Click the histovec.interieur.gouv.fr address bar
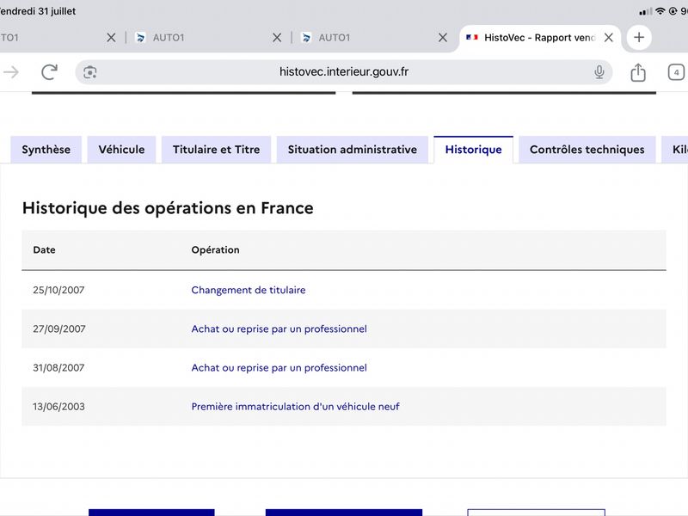This screenshot has width=688, height=516. point(343,72)
